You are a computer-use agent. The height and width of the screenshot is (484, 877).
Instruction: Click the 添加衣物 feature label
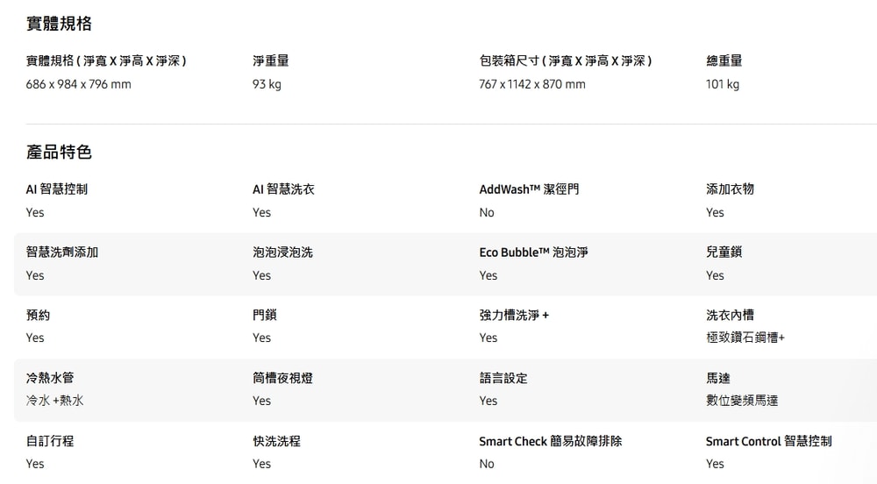(730, 189)
